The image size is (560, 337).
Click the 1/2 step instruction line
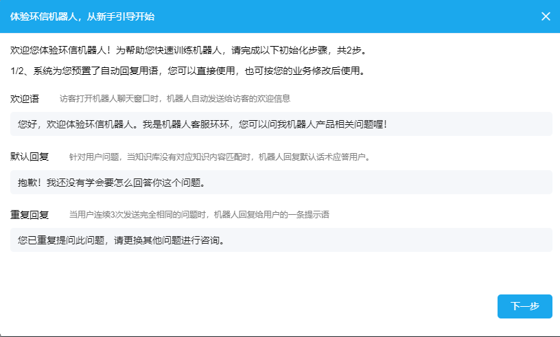(187, 71)
